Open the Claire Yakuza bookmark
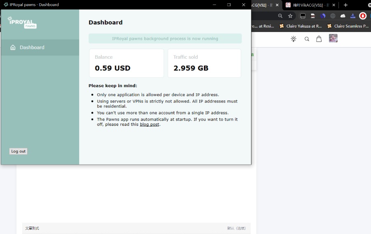The height and width of the screenshot is (234, 371). click(301, 26)
